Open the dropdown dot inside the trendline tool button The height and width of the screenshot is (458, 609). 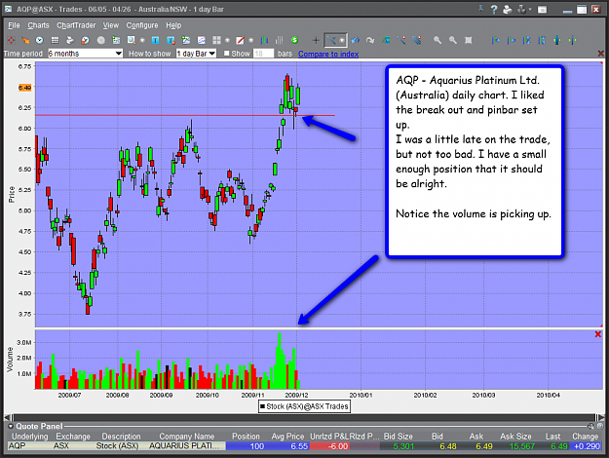point(342,40)
